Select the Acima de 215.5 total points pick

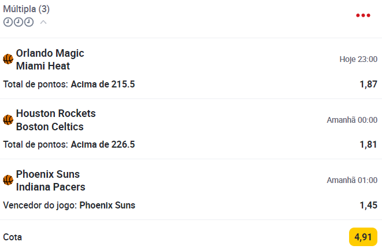click(103, 84)
